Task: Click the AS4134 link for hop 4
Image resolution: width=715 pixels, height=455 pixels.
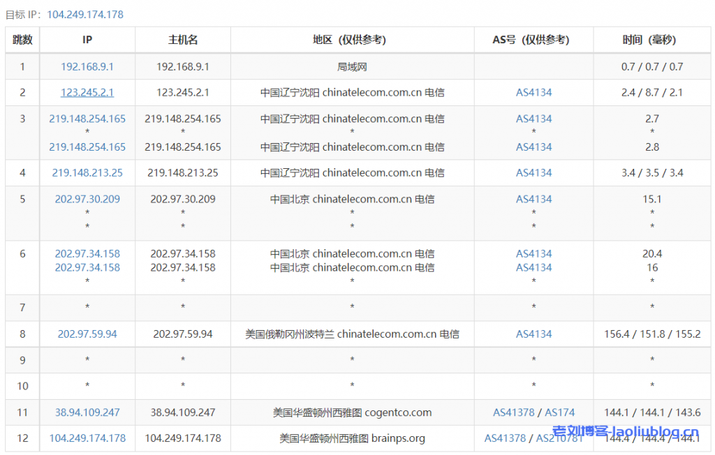Action: (x=533, y=172)
